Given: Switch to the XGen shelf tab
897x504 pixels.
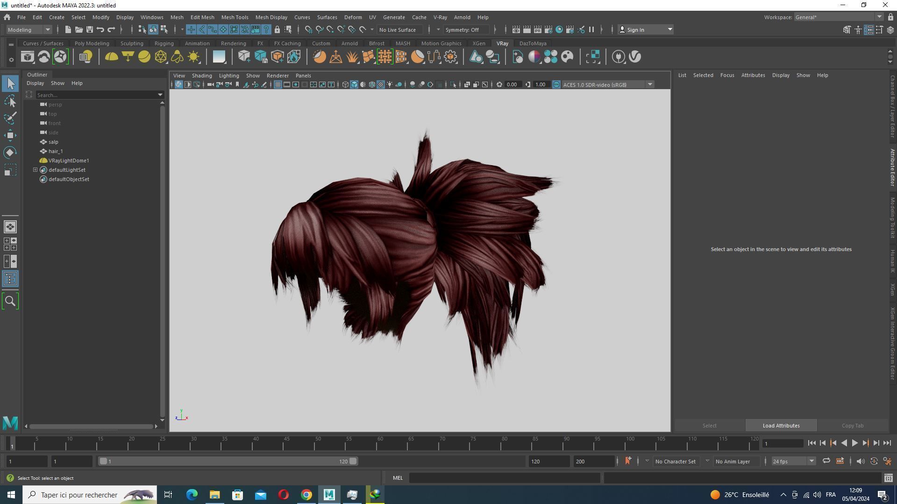Looking at the screenshot, I should point(478,43).
